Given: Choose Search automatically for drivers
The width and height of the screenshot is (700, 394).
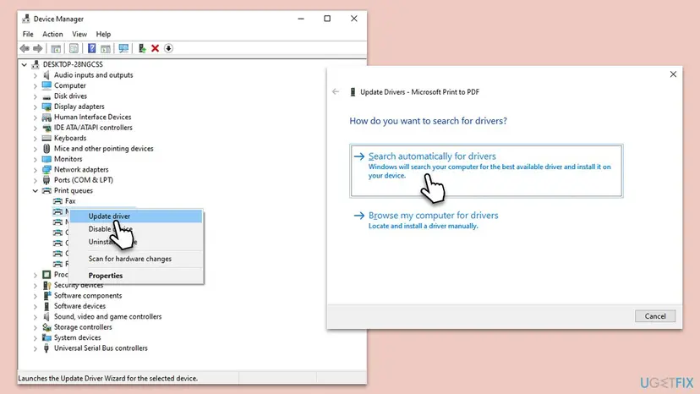Looking at the screenshot, I should tap(486, 171).
